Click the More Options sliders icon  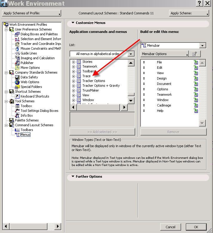[x=17, y=68]
